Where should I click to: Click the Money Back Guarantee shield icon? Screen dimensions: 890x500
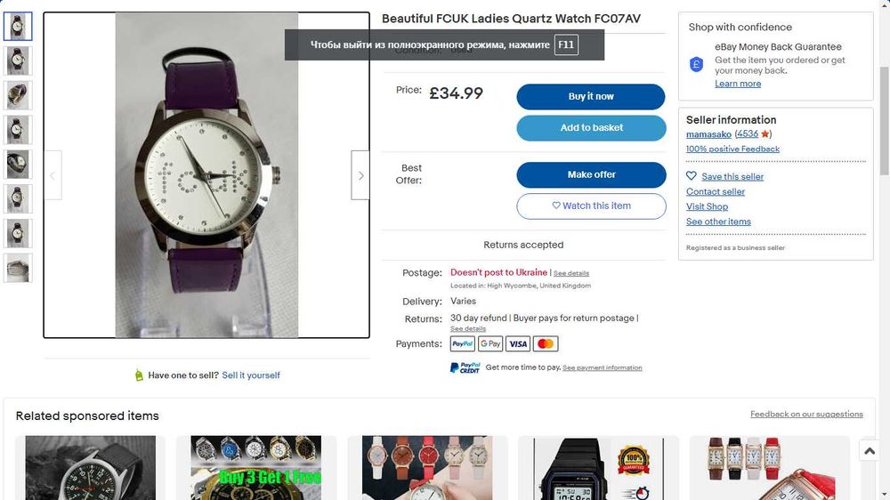[x=697, y=64]
